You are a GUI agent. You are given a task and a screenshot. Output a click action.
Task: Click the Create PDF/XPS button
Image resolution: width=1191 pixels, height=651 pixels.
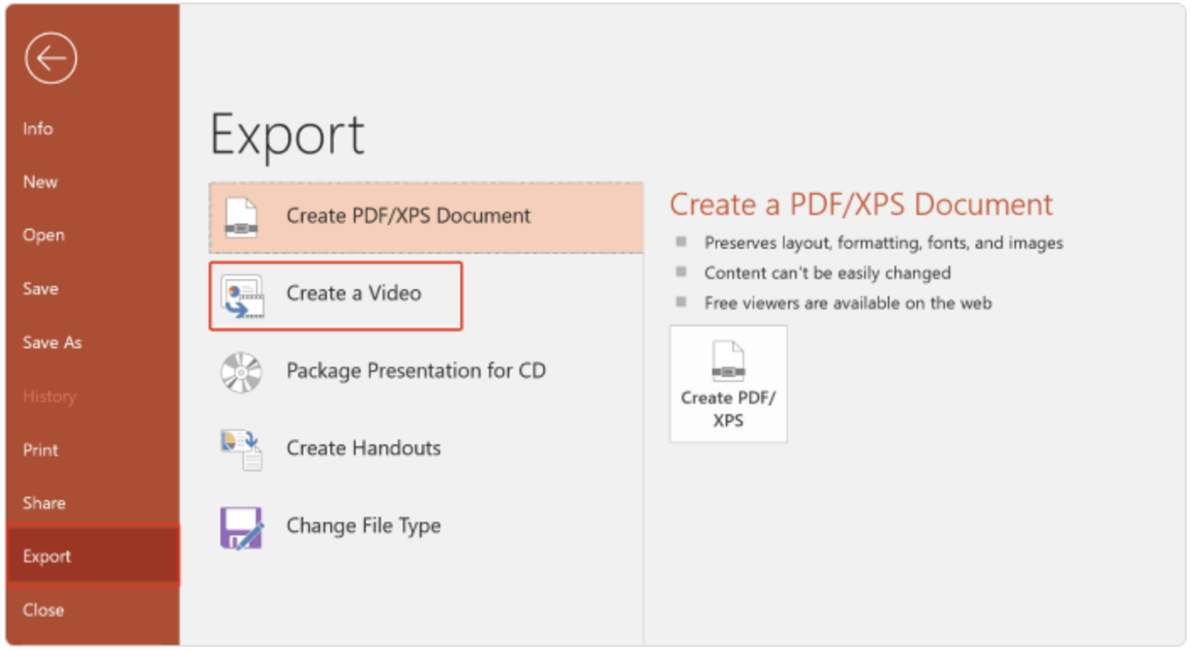coord(729,384)
